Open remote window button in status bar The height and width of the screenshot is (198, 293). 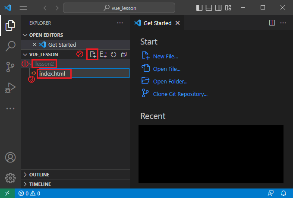point(7,193)
